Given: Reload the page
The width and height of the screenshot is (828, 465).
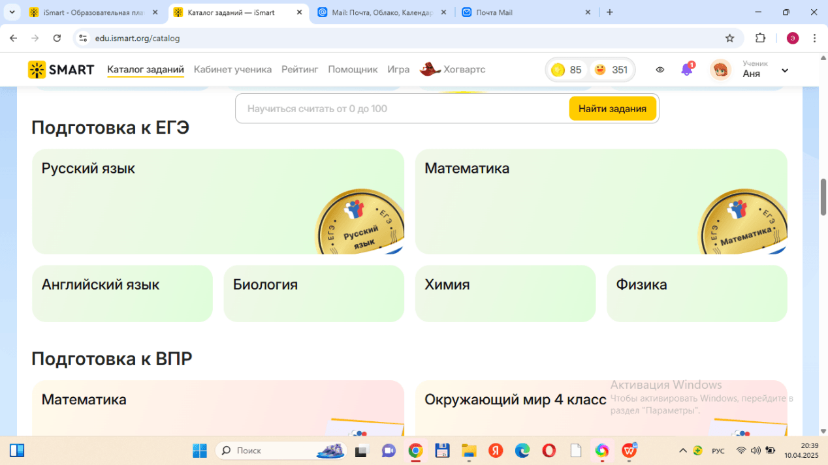Looking at the screenshot, I should [x=57, y=38].
